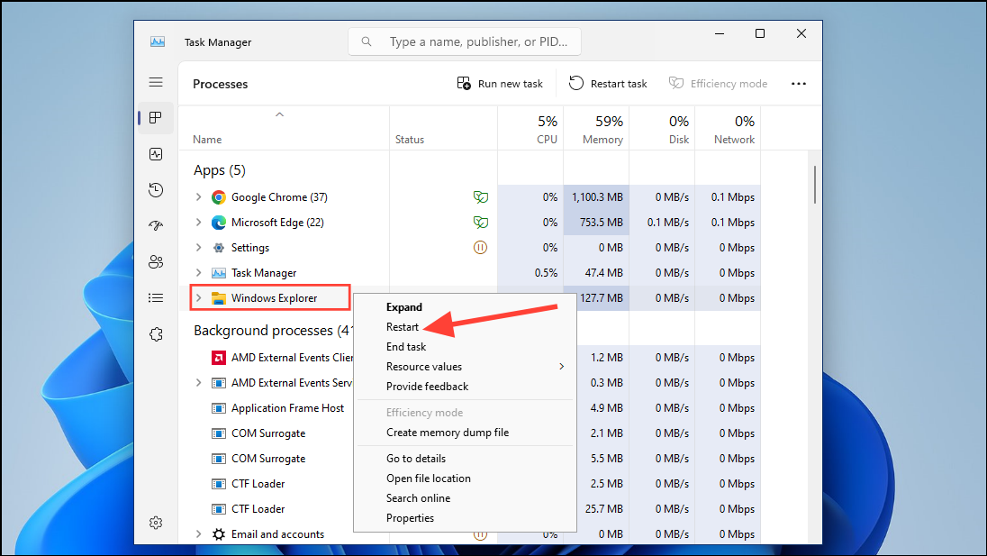
Task: Click the Restart task button
Action: (608, 83)
